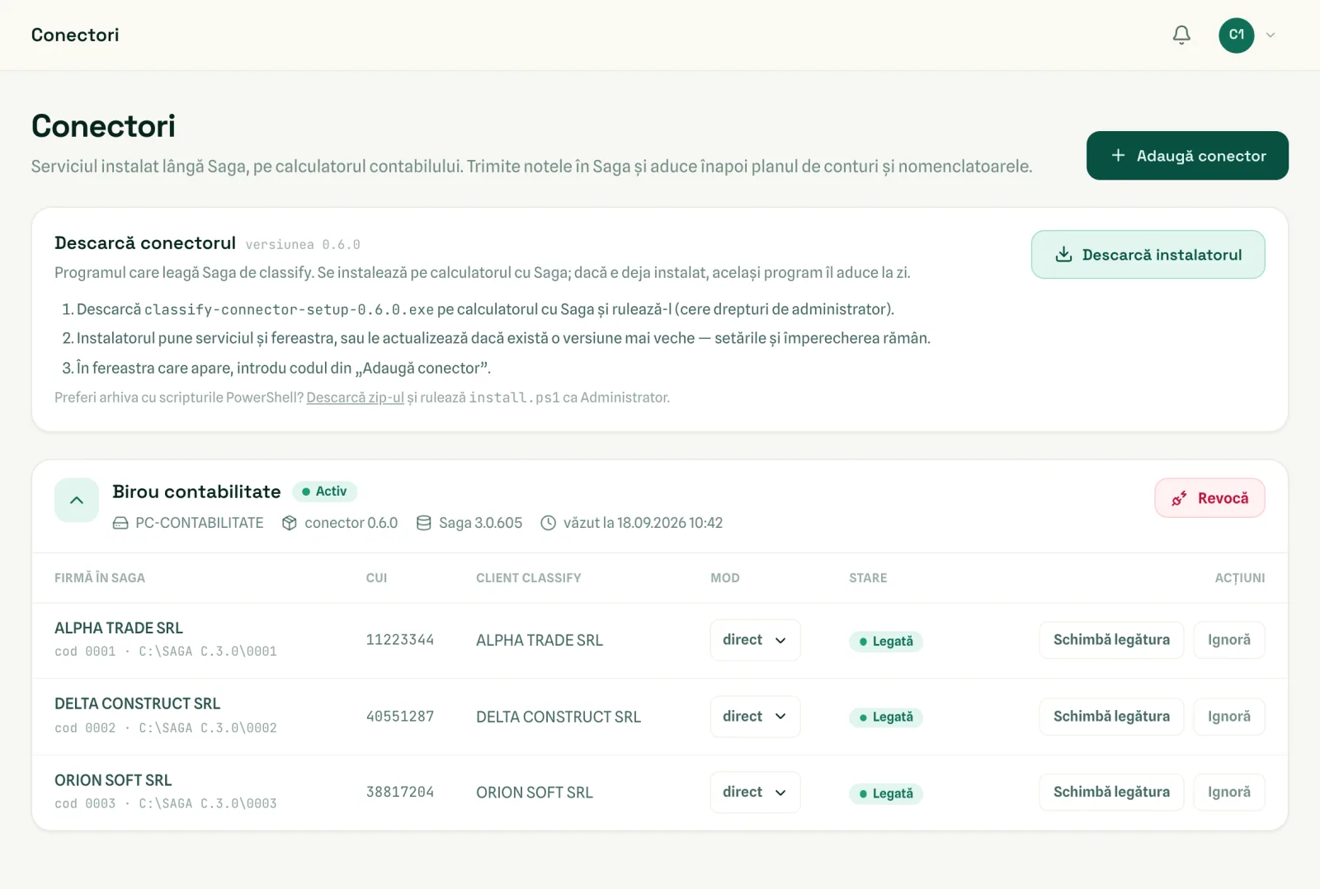Click the install.ps1 filename
The image size is (1320, 889).
point(515,397)
